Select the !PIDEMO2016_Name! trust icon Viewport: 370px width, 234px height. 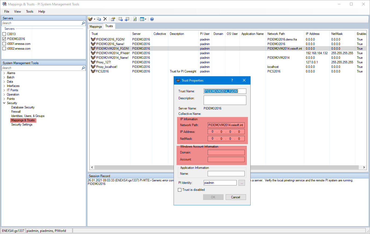(93, 44)
